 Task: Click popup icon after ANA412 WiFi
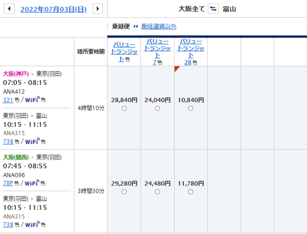click(43, 100)
